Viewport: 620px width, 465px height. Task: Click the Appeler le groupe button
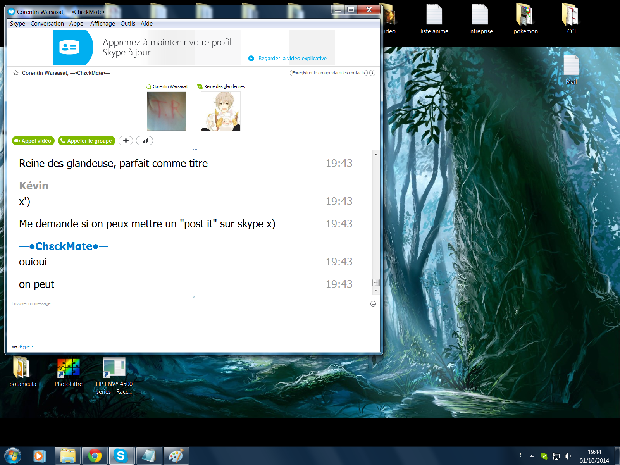click(86, 141)
